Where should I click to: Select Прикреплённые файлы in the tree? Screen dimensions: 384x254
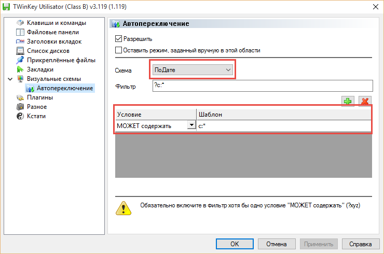[61, 60]
